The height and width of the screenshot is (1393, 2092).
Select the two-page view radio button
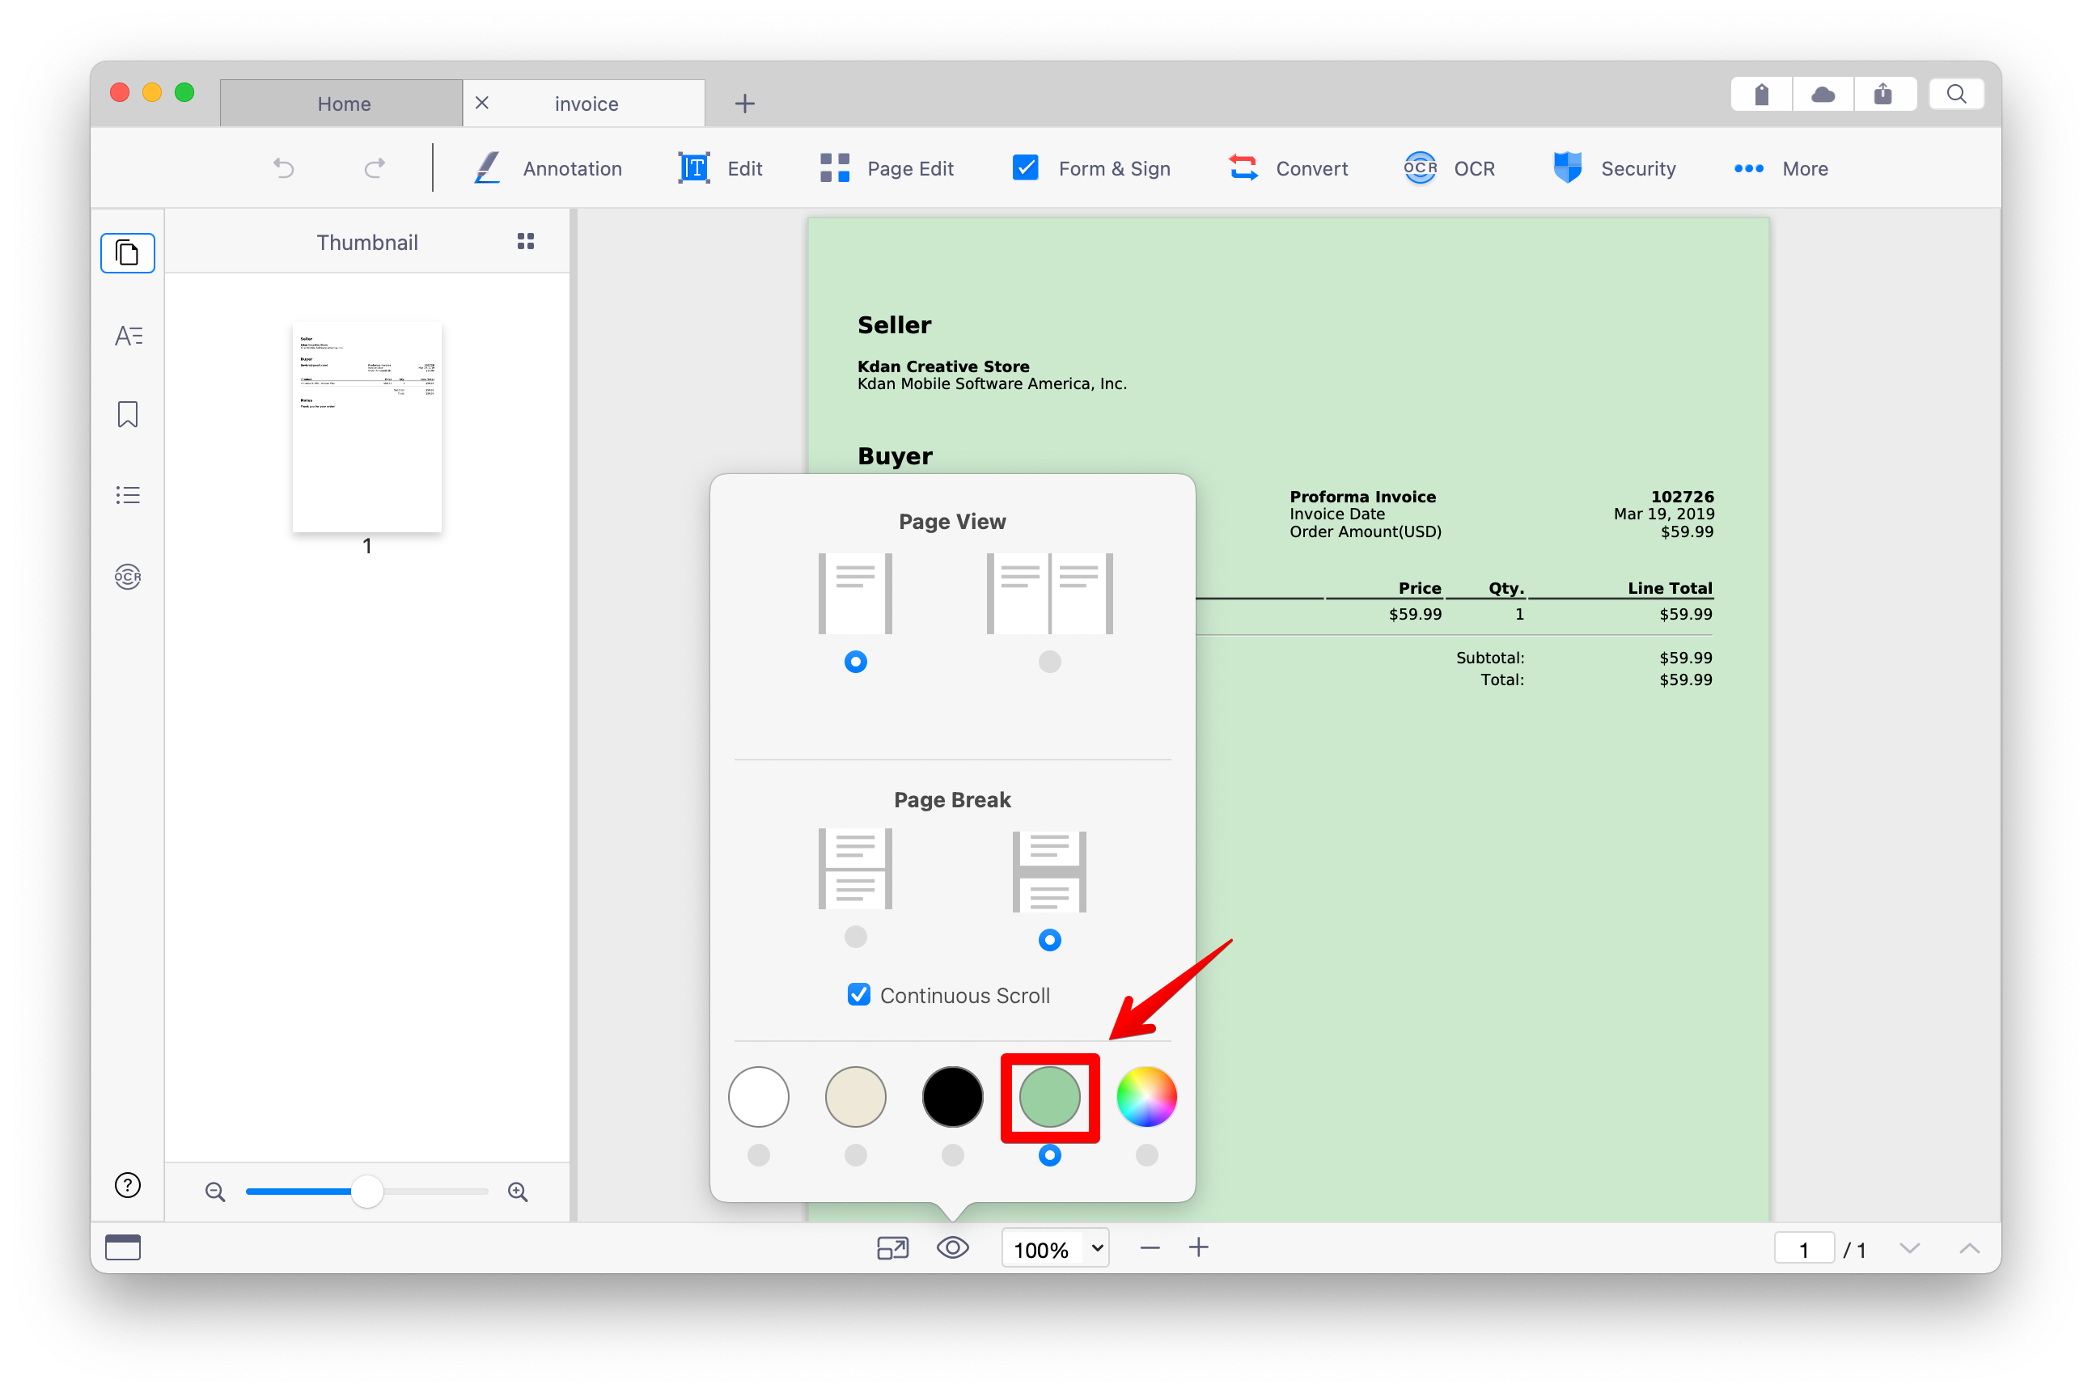pos(1049,661)
